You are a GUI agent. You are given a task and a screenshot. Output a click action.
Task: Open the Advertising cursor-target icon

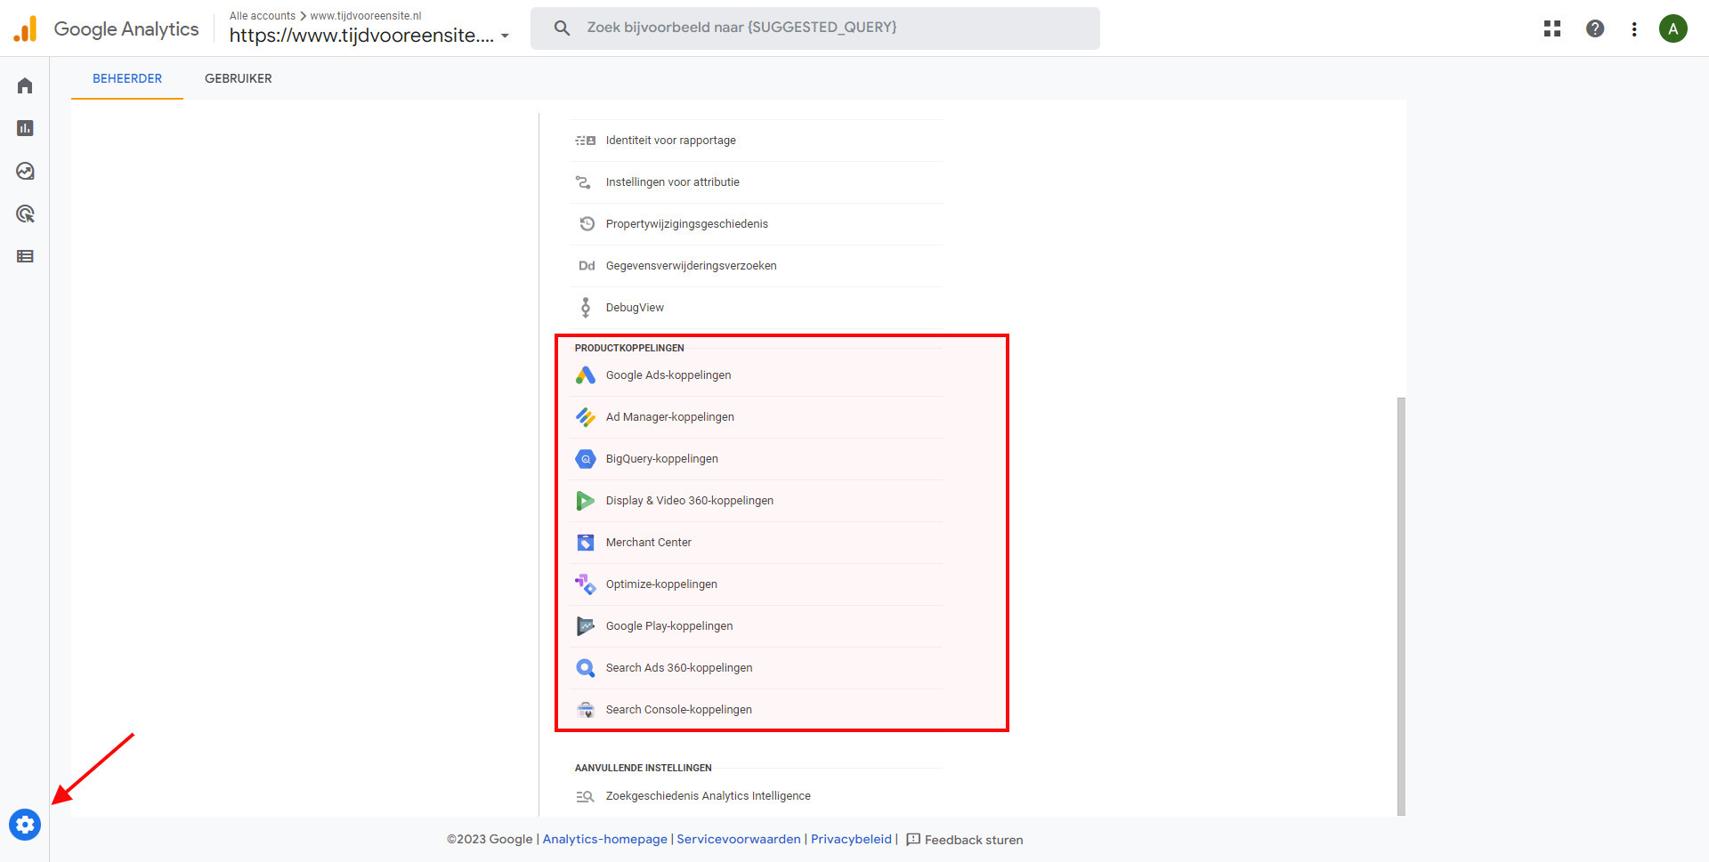tap(25, 213)
